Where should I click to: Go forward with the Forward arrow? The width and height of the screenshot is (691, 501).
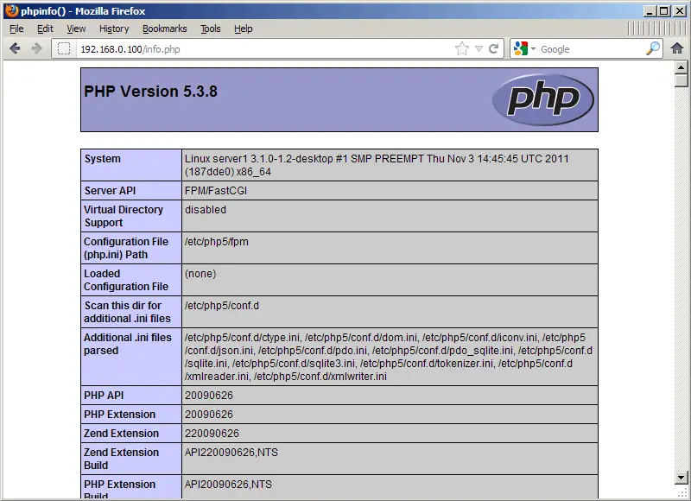pyautogui.click(x=36, y=48)
